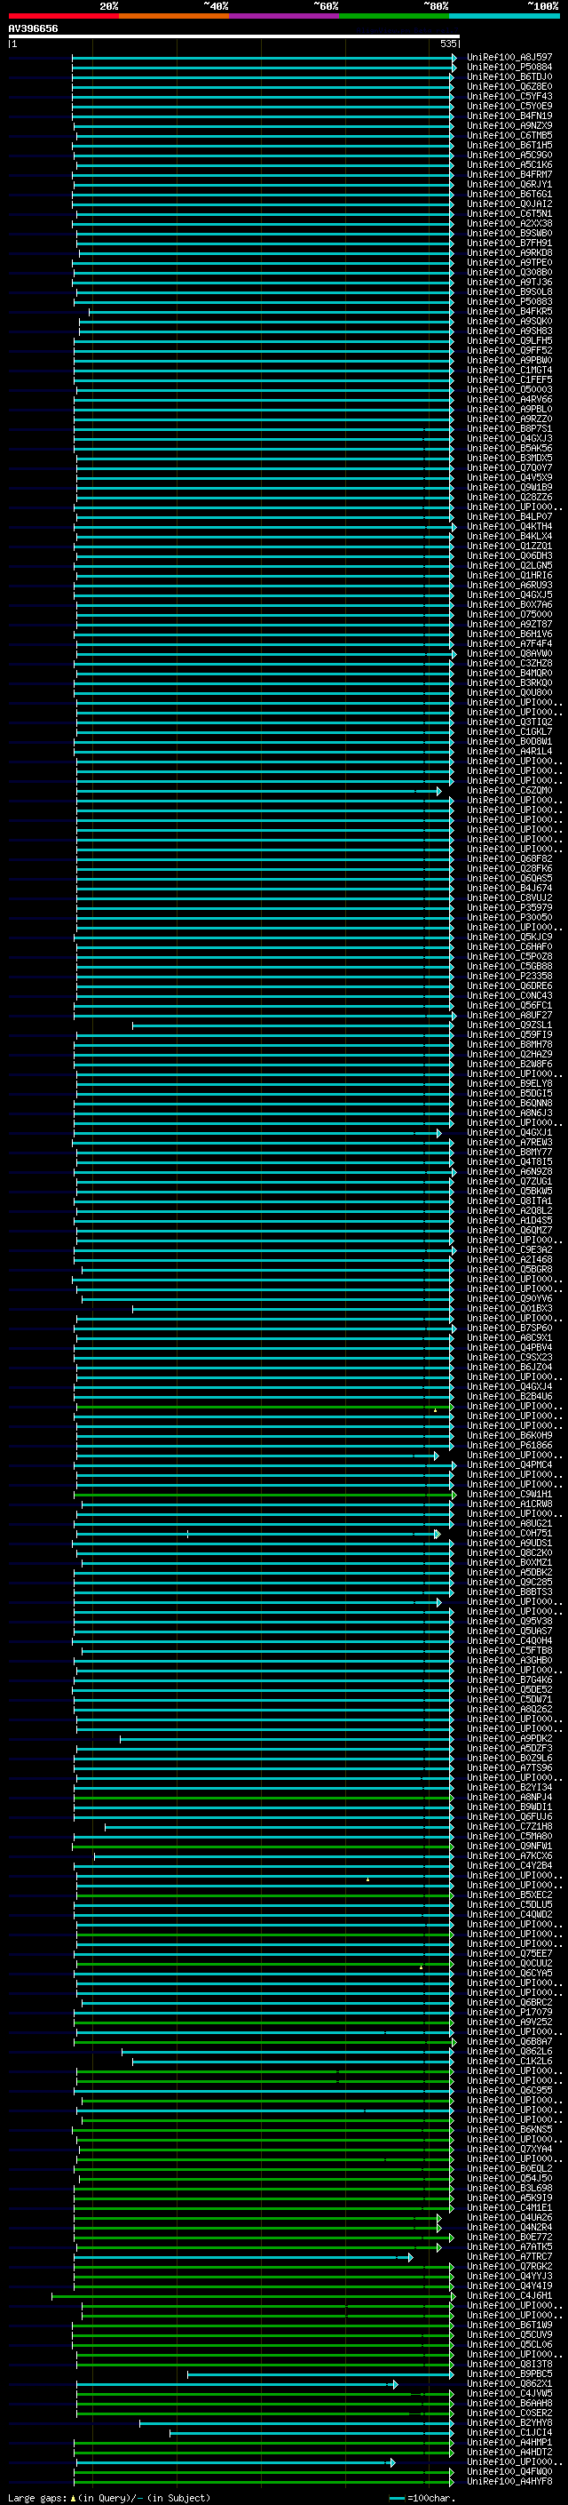This screenshot has width=568, height=2505.
Task: Click the white query sequence bar
Action: click(233, 37)
